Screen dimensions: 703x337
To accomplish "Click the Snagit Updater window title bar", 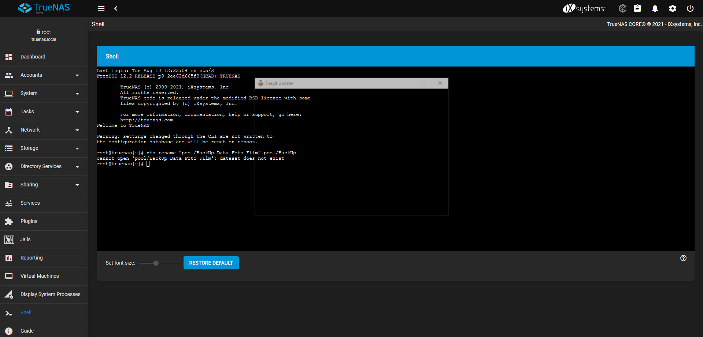I will (351, 83).
